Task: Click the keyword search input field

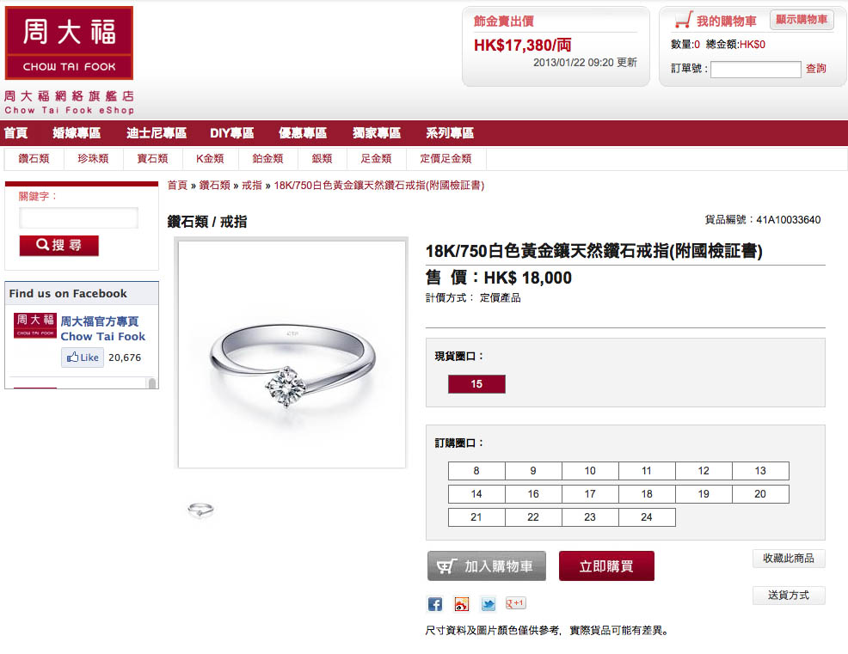Action: tap(78, 217)
